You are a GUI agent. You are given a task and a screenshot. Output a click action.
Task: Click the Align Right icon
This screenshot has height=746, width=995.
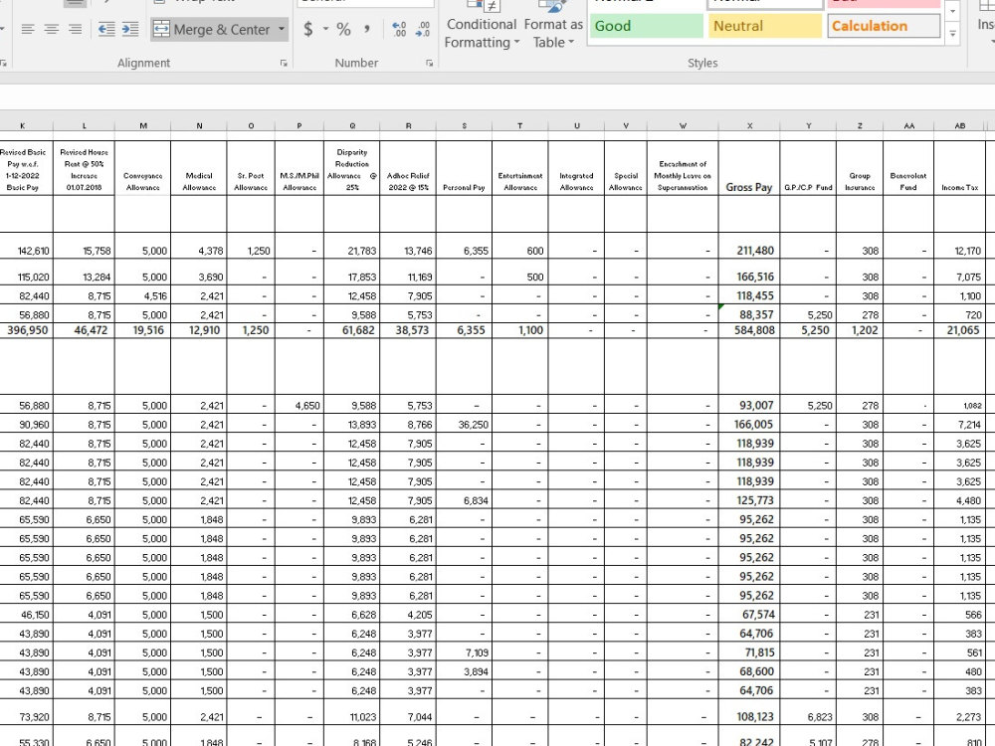pos(75,29)
